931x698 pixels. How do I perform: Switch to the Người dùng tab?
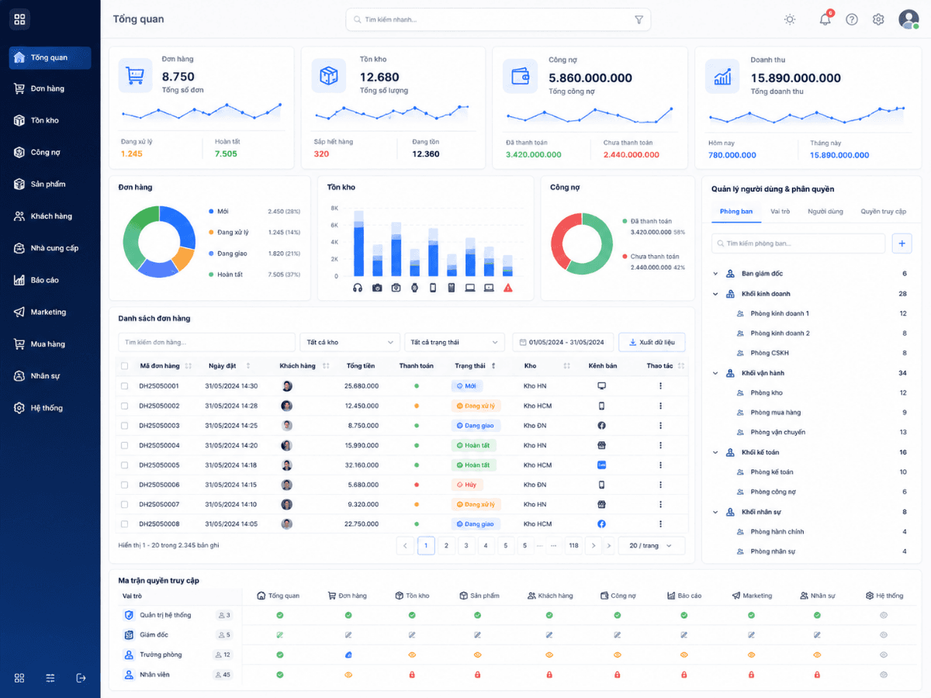pos(825,212)
